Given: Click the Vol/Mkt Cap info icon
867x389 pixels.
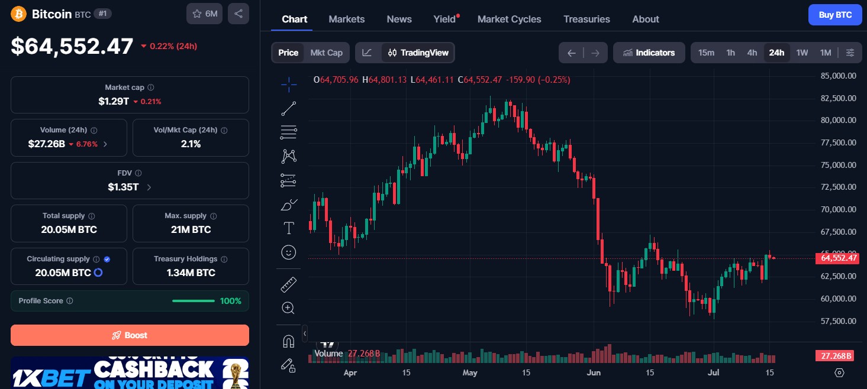Looking at the screenshot, I should (224, 130).
